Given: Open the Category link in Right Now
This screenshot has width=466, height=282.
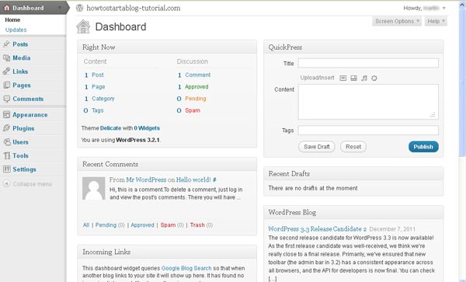Looking at the screenshot, I should pyautogui.click(x=103, y=99).
